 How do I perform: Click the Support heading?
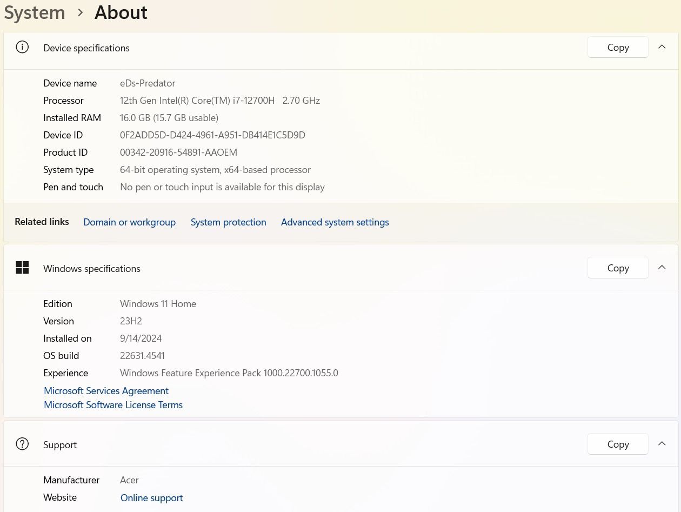60,445
